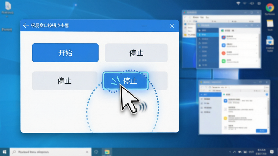This screenshot has width=278, height=156.
Task: Clear the taskbar search with the X
Action: 87,152
